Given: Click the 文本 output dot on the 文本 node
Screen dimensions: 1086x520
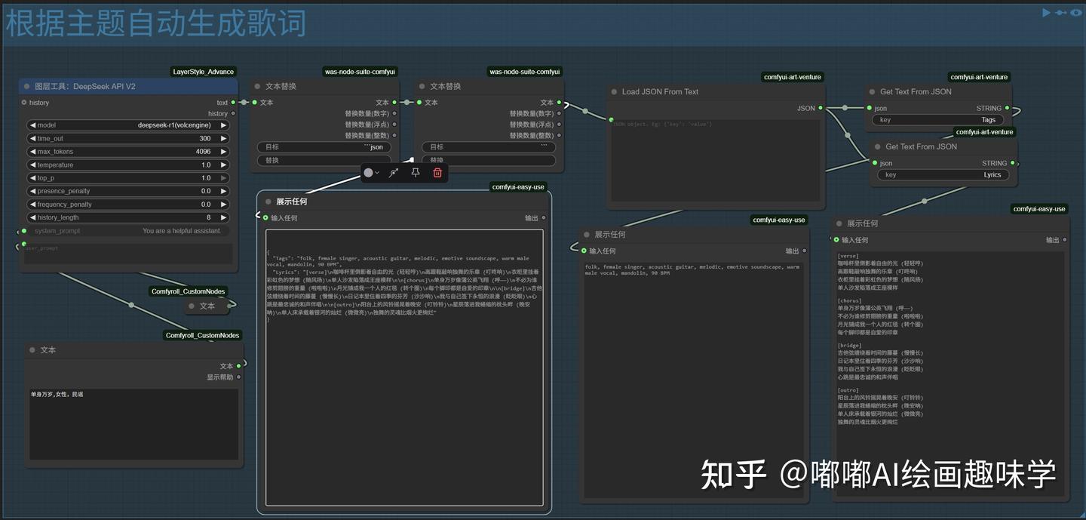Looking at the screenshot, I should coord(238,366).
